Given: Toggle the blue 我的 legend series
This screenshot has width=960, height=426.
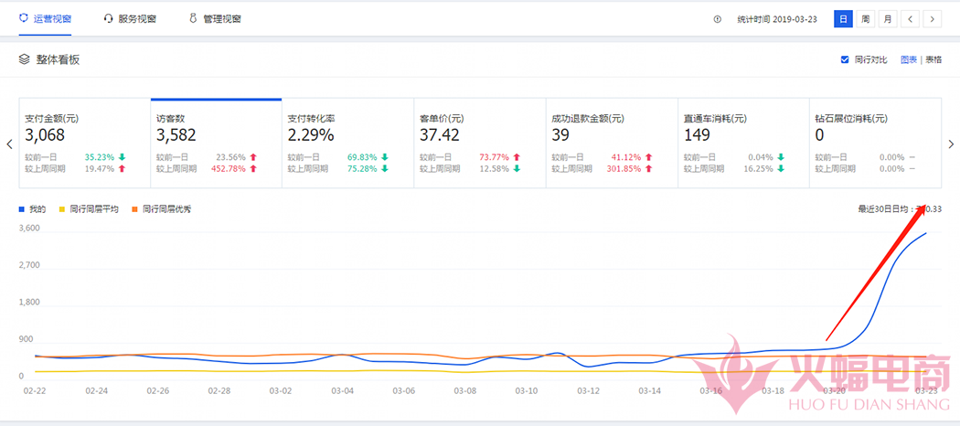Looking at the screenshot, I should 33,209.
